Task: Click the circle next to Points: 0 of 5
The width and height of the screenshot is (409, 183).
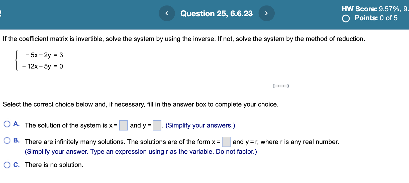Action: coord(346,18)
